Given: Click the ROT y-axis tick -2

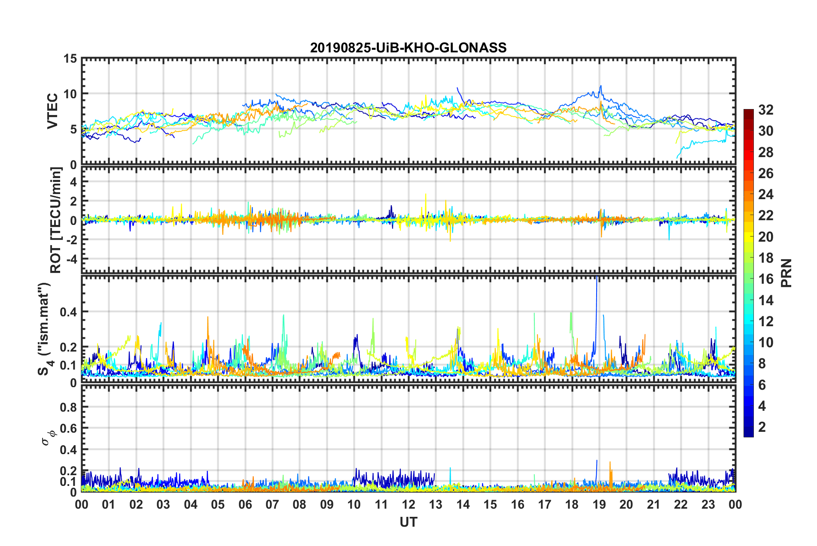Looking at the screenshot, I should (x=71, y=240).
